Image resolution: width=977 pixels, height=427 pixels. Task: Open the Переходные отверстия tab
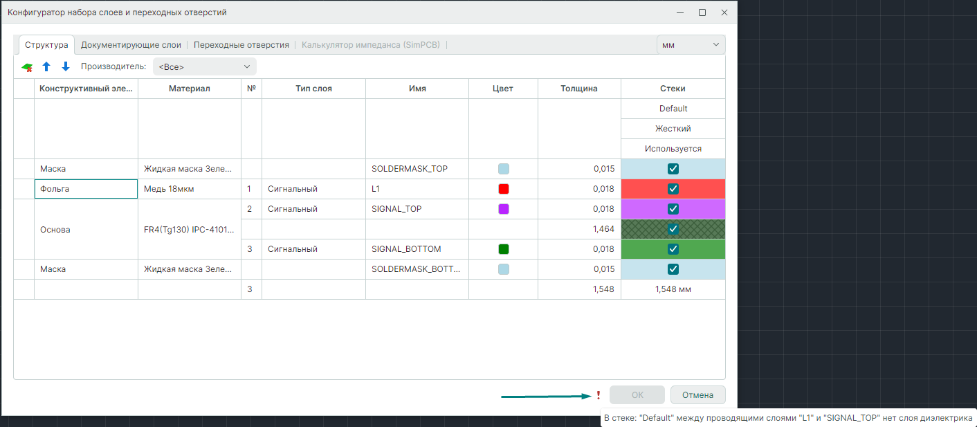click(x=241, y=45)
